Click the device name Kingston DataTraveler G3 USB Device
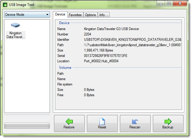This screenshot has width=193, height=140. (111, 29)
